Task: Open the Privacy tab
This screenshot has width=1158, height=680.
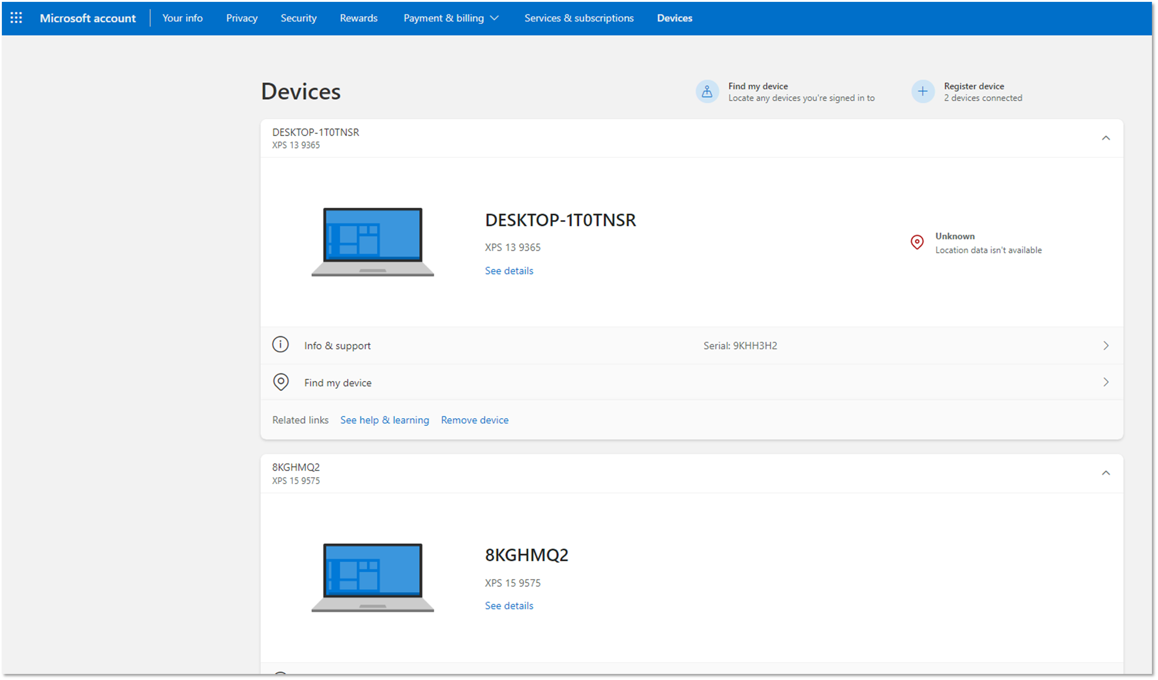Action: (x=242, y=18)
